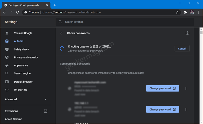Click the Chrome site info icon in address bar
This screenshot has height=124, width=203.
coord(26,12)
